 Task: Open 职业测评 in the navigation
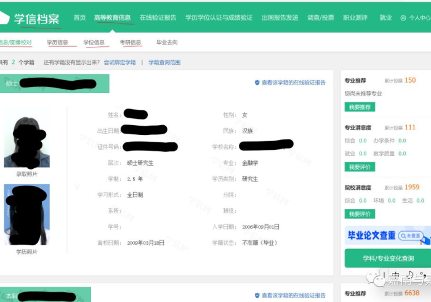click(355, 18)
